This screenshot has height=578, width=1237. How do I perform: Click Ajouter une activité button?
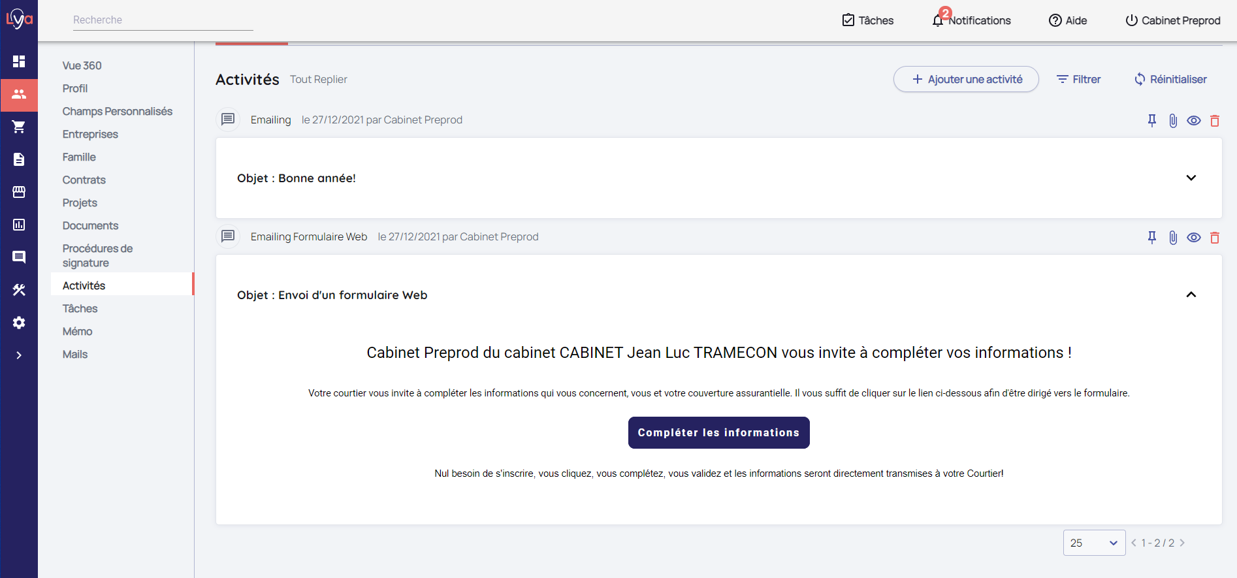966,79
